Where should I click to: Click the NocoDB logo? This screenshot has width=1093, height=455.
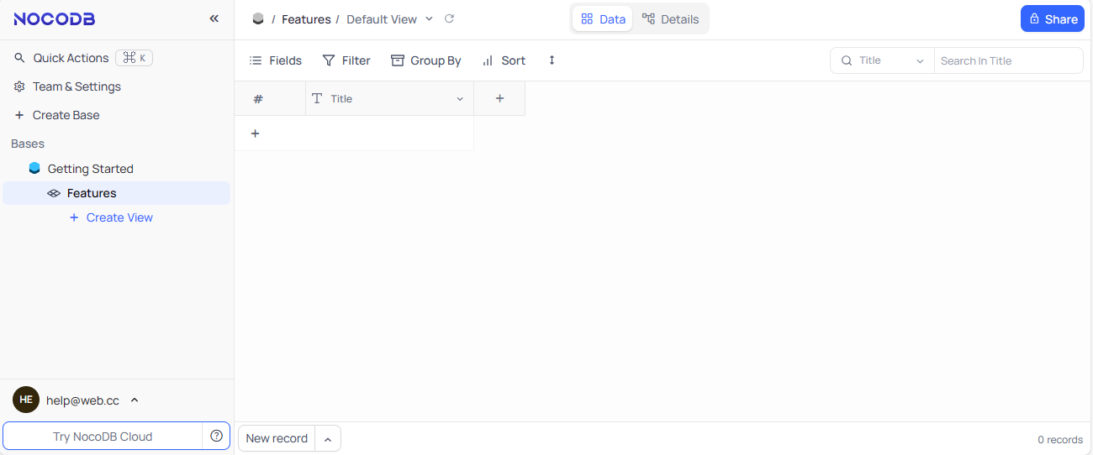point(55,18)
